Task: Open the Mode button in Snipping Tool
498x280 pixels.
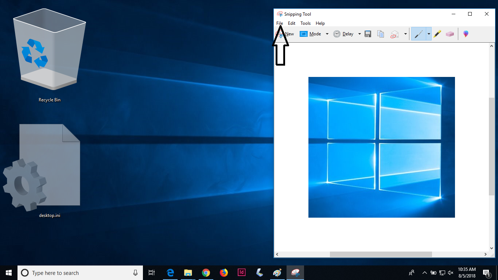Action: click(311, 34)
